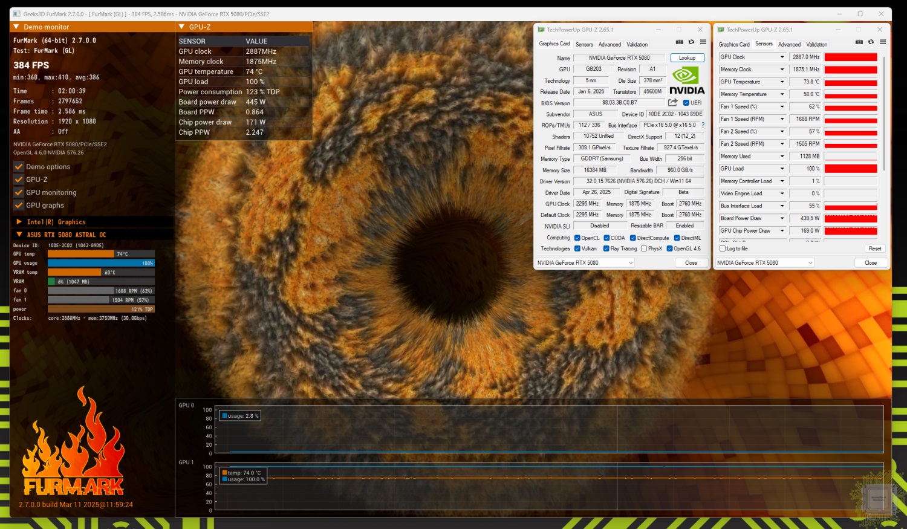Open Sensors tab in left GPU-Z window
Image resolution: width=907 pixels, height=529 pixels.
[x=584, y=45]
